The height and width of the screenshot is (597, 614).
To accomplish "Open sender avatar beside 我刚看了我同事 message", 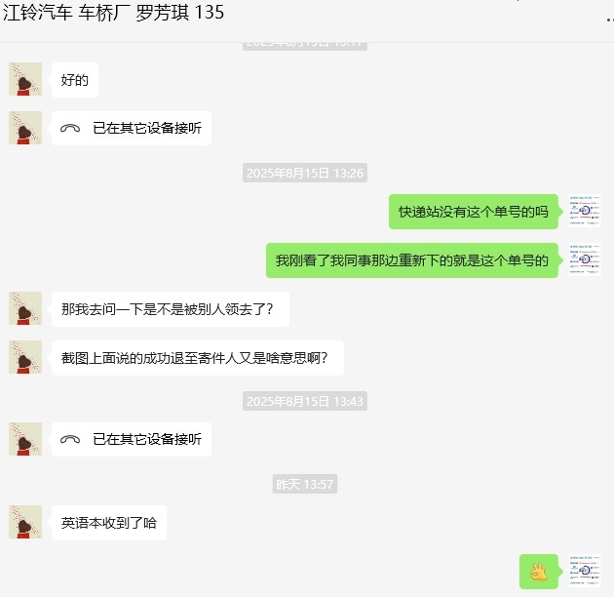I will (585, 259).
